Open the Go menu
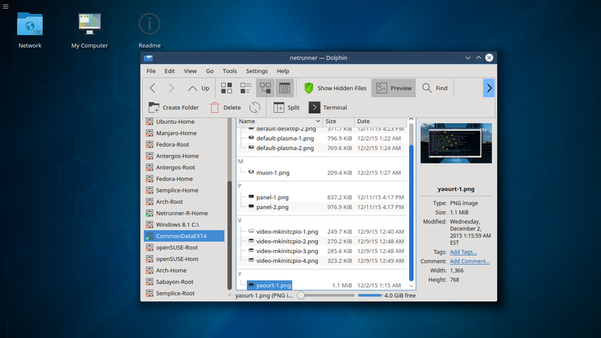The height and width of the screenshot is (338, 601). (210, 71)
